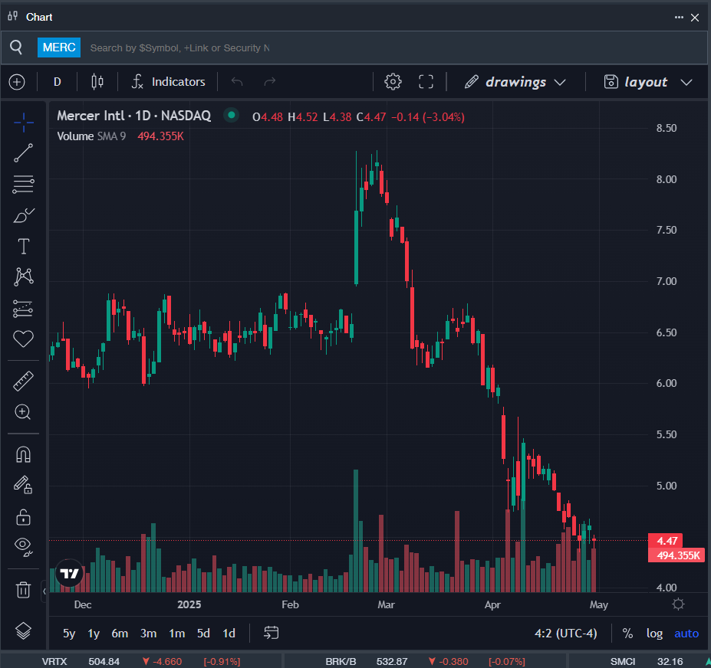
Task: Enter fullscreen mode
Action: pos(426,82)
